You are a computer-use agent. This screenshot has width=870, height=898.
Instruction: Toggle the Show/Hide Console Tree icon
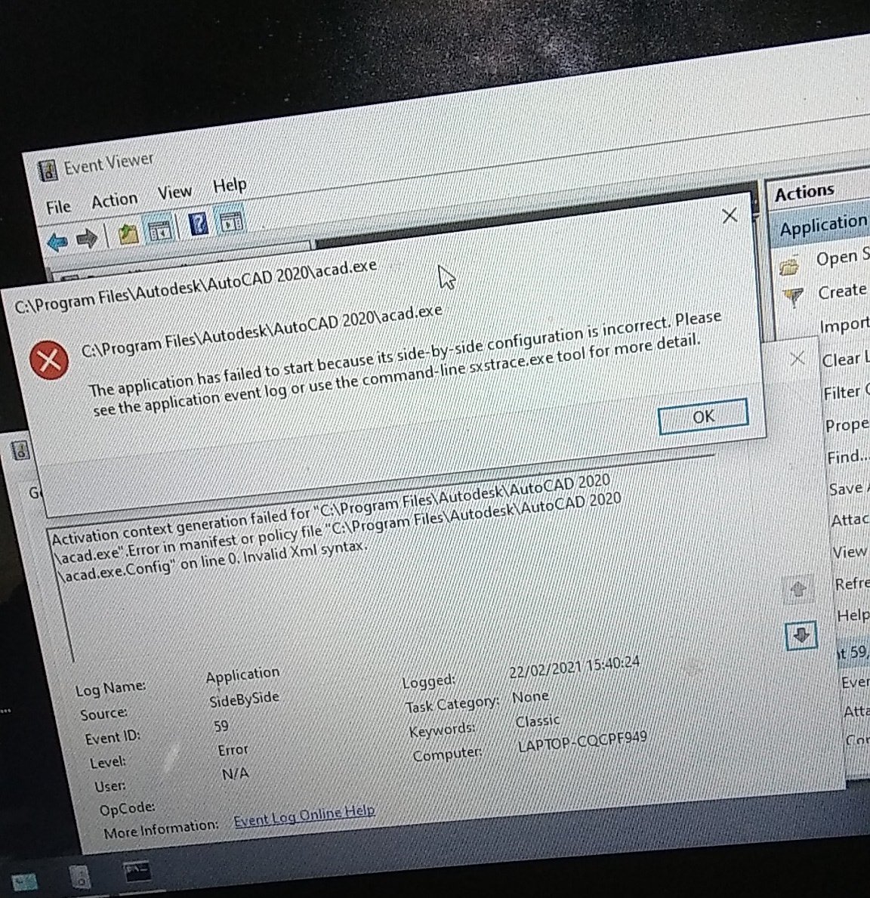point(160,230)
